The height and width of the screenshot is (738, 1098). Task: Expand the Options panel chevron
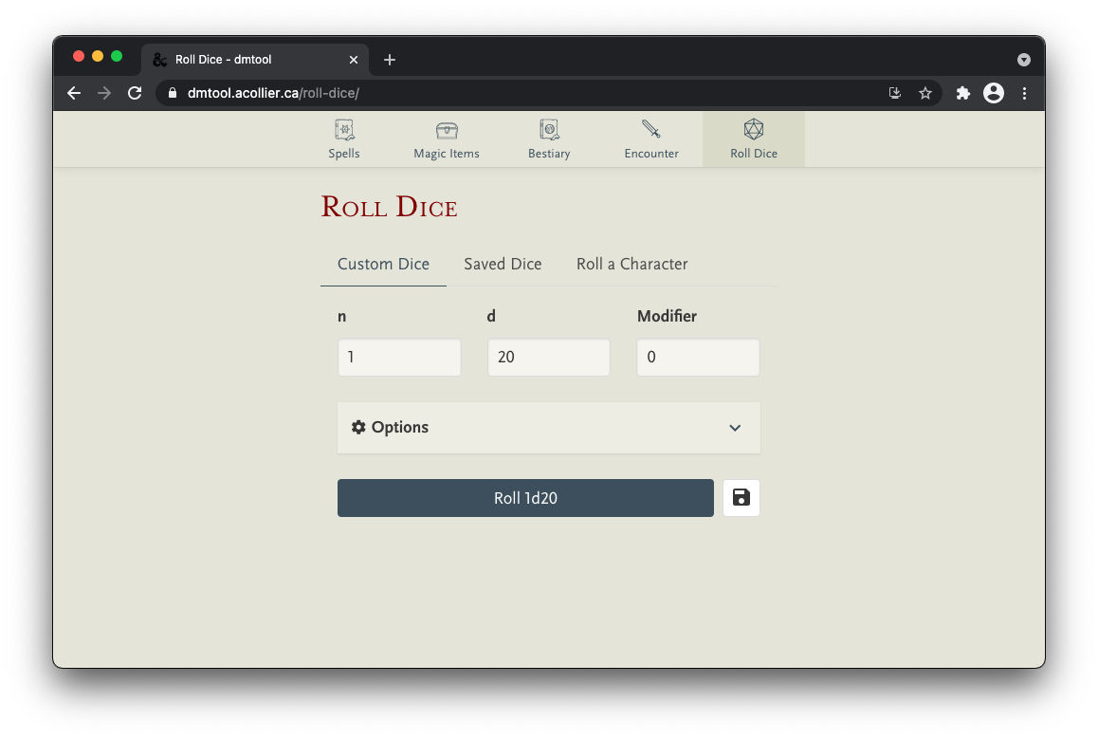pos(735,428)
